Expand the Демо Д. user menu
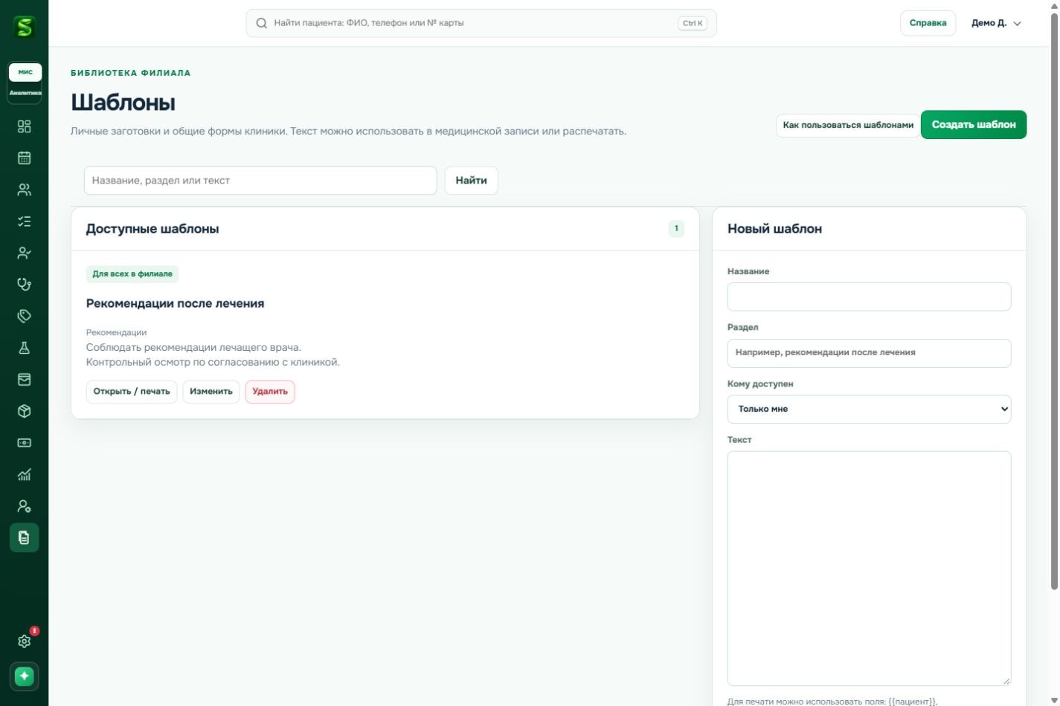The image size is (1060, 706). point(996,23)
